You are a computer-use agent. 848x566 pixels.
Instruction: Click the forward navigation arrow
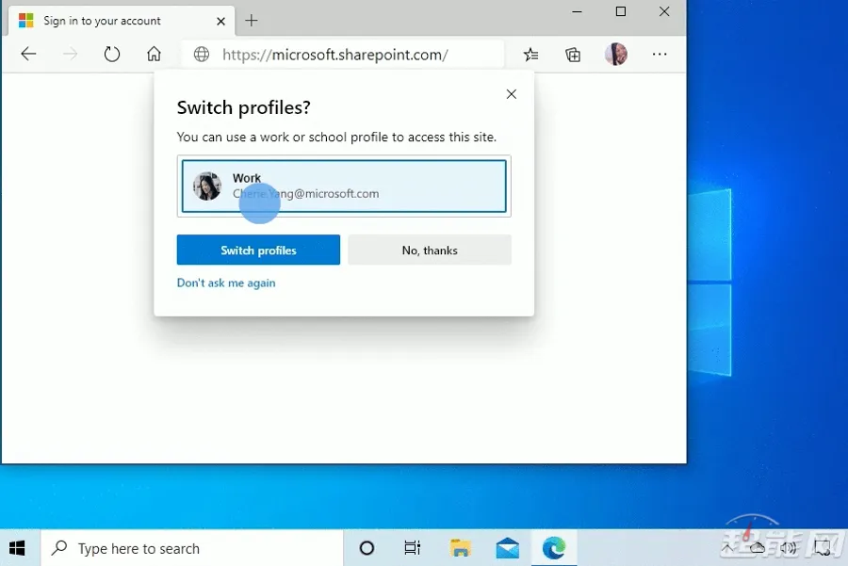[71, 54]
